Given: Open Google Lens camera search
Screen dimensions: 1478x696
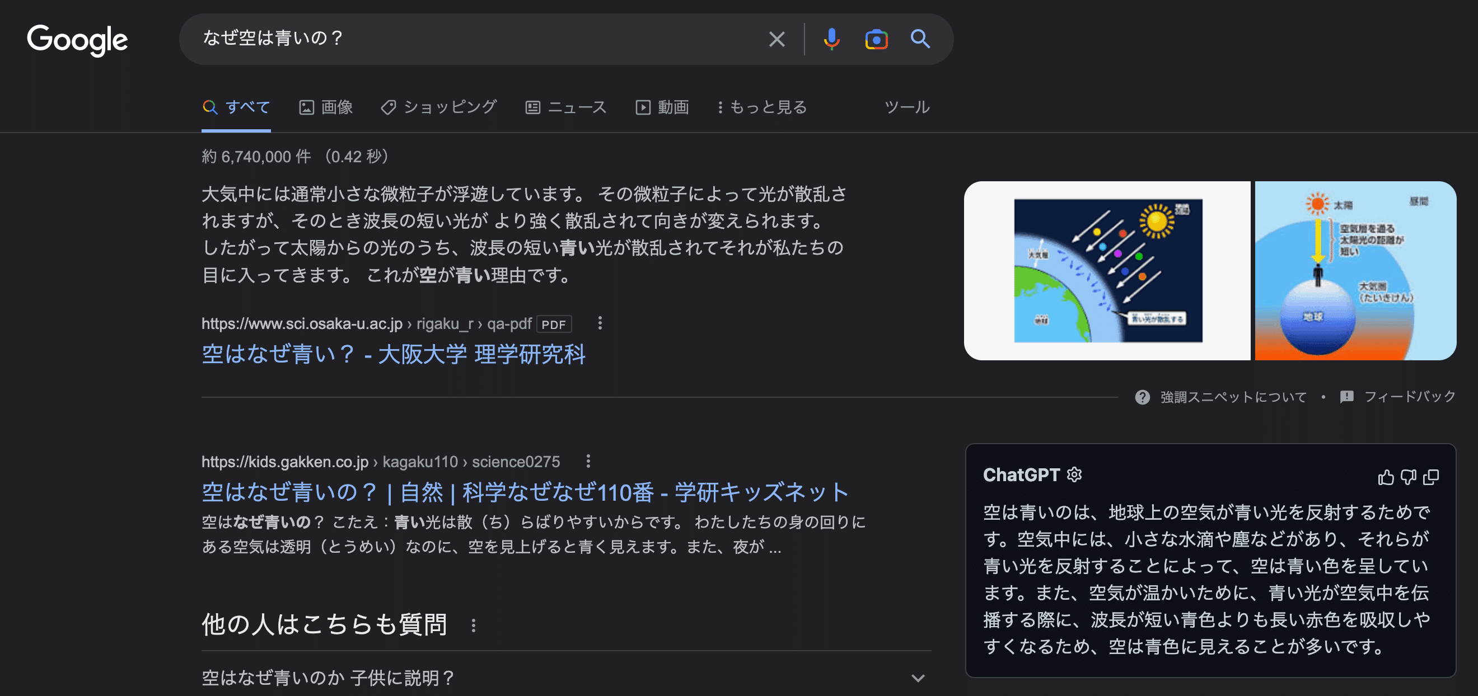Looking at the screenshot, I should 876,39.
